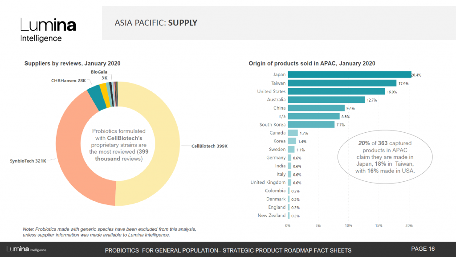Select the "Colombia" axis label
This screenshot has height=257, width=456.
pos(275,191)
